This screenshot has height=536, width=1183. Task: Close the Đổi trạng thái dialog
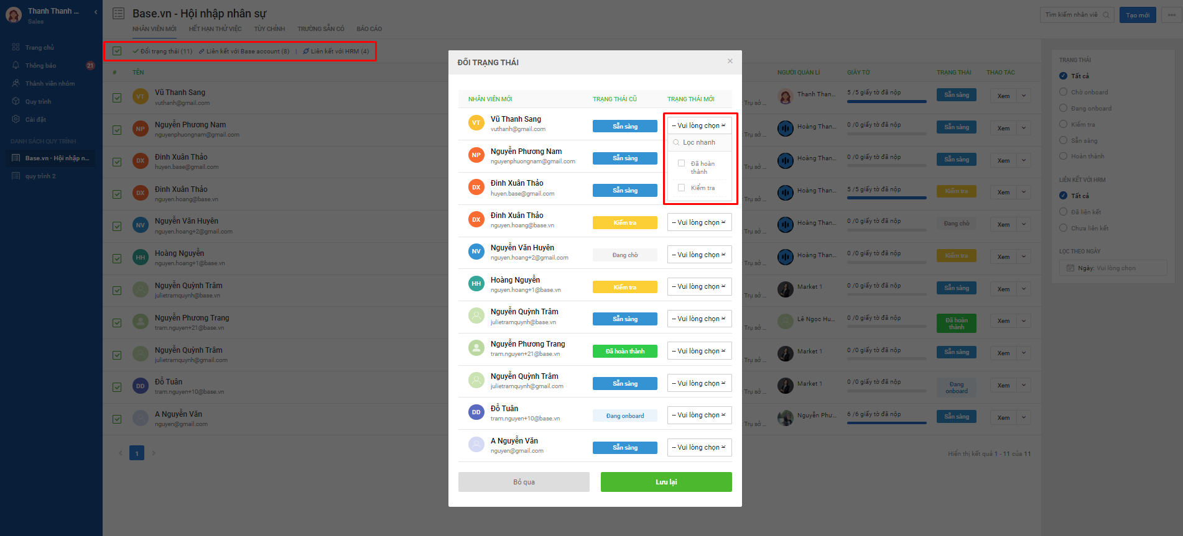pos(730,61)
